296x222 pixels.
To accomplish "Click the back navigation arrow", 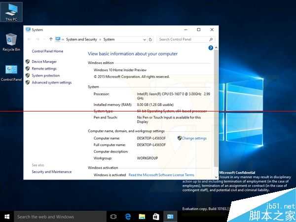I will click(29, 39).
